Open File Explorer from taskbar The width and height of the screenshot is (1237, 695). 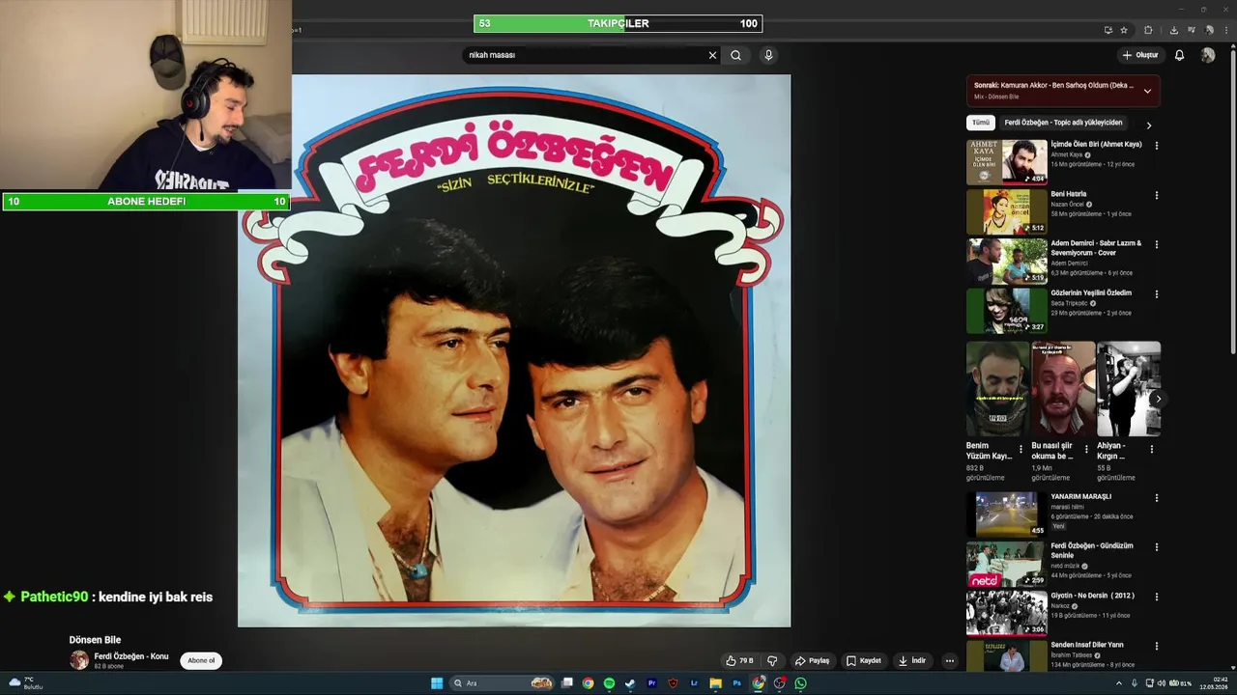(x=715, y=683)
